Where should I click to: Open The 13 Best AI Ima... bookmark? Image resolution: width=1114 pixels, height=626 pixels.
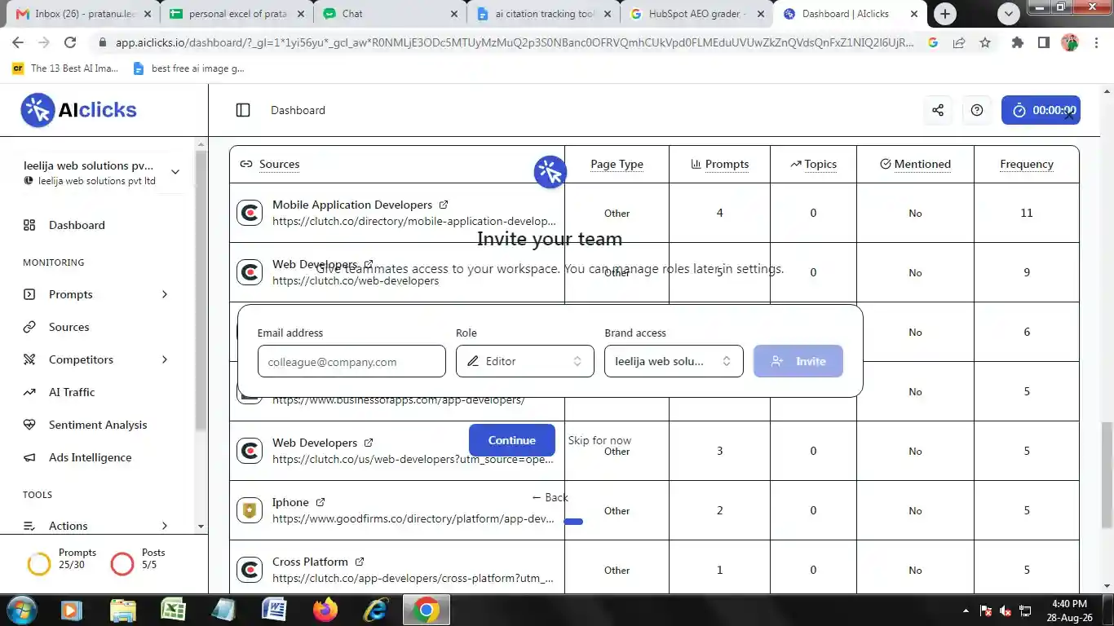(x=65, y=68)
